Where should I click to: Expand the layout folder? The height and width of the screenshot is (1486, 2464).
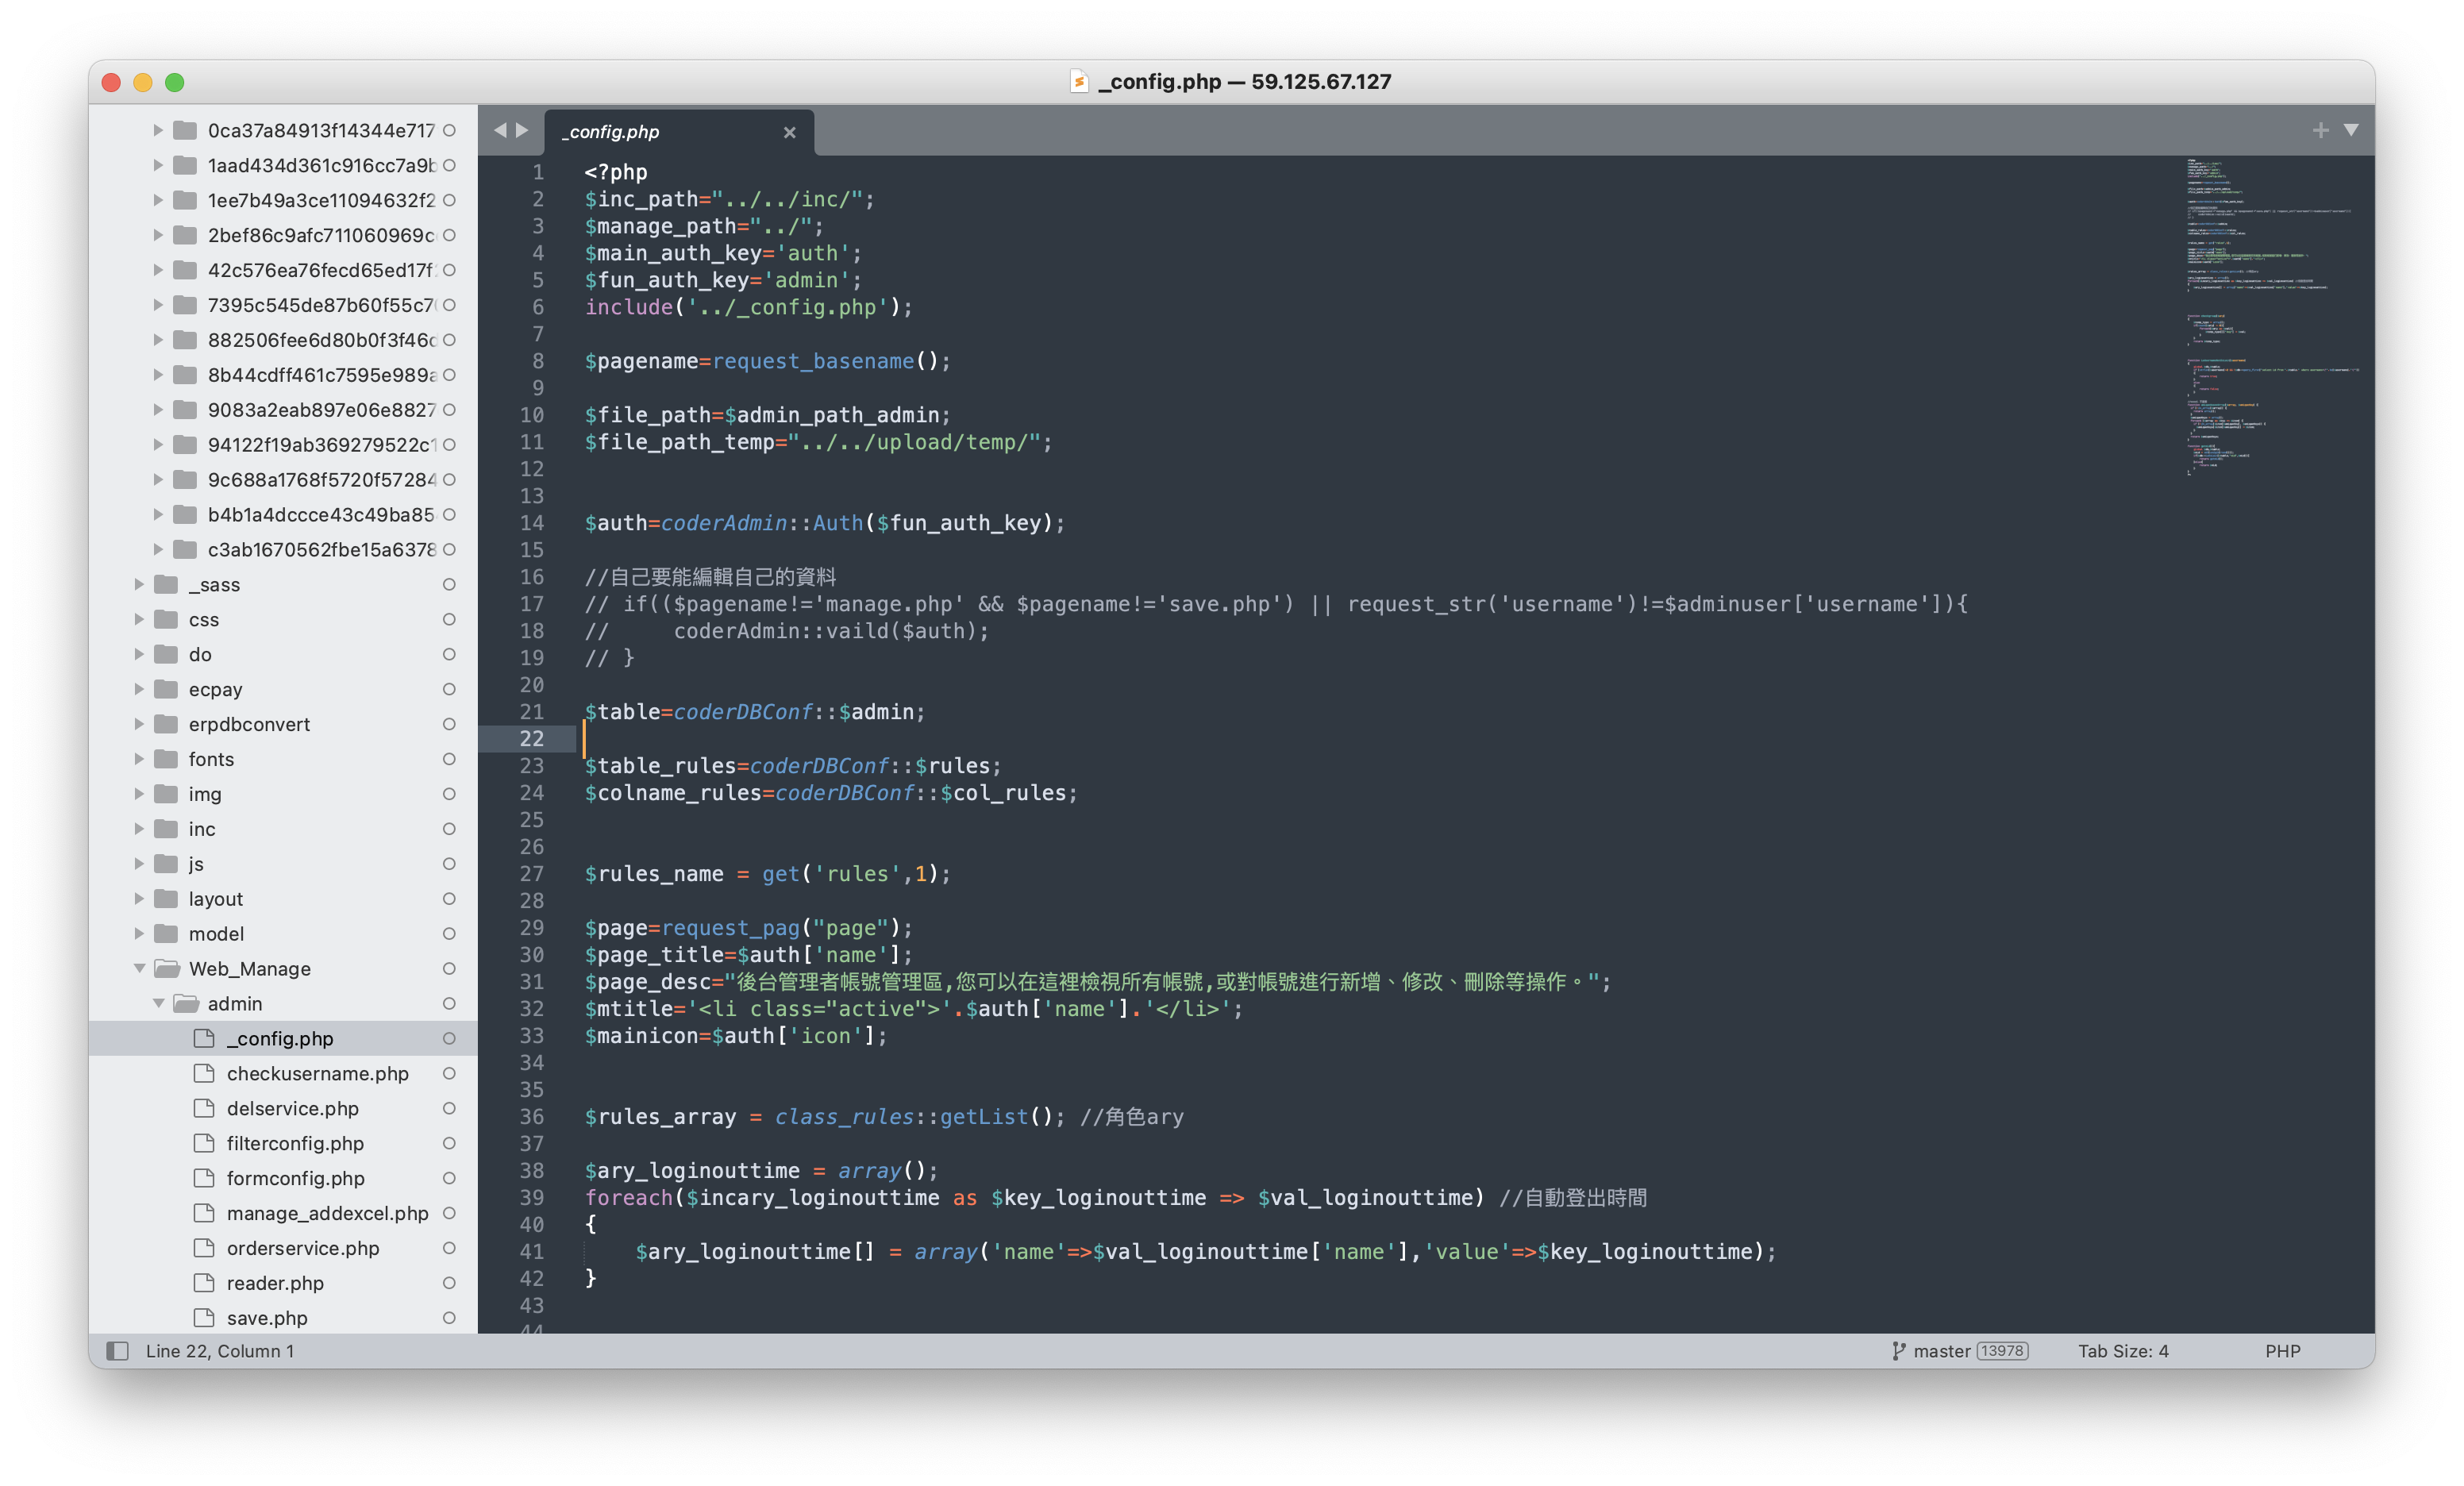click(x=139, y=898)
